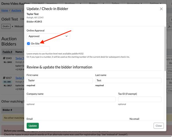
Task: Click the Taylor Test name in dialog header
Action: coord(33,14)
